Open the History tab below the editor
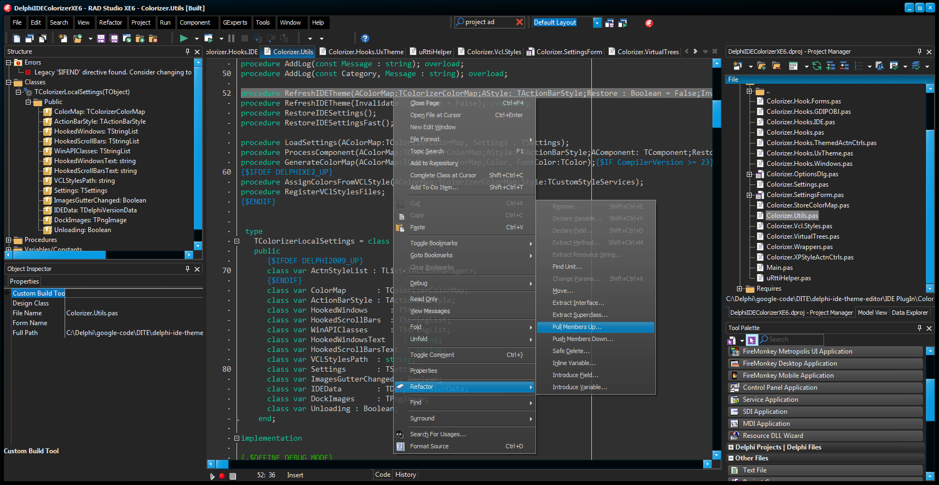 [x=406, y=475]
